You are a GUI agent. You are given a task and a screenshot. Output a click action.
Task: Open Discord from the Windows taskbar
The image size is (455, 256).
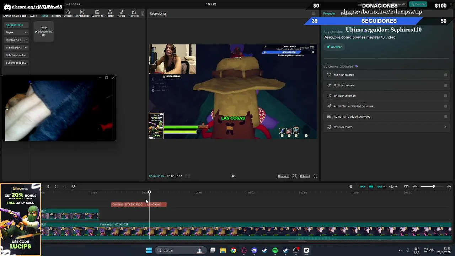pos(254,250)
